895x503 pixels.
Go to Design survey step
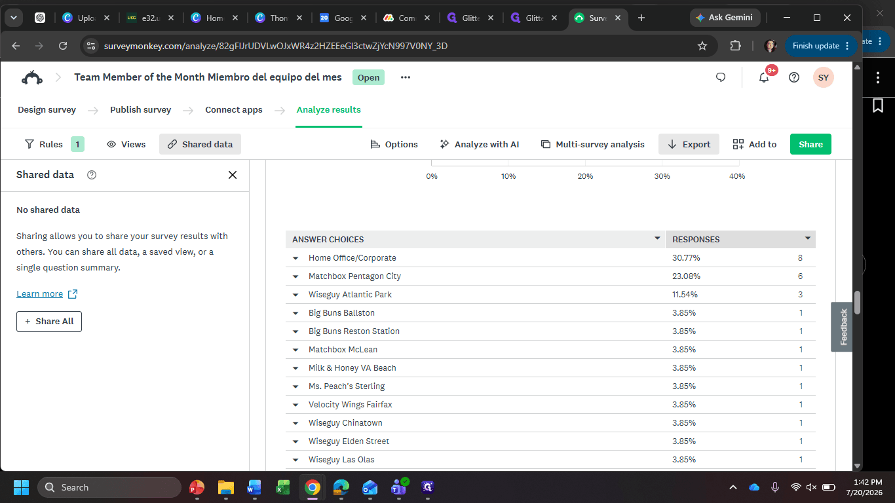pyautogui.click(x=47, y=110)
